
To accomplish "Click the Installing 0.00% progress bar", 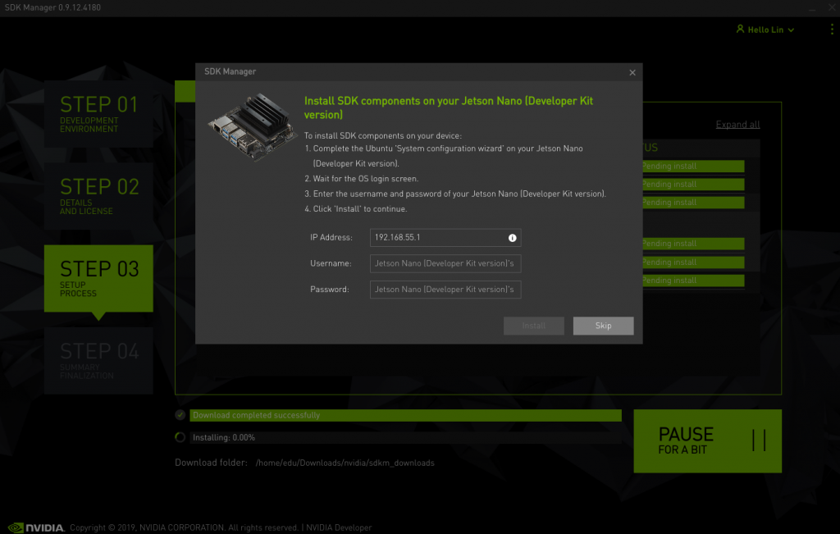I will [x=405, y=437].
